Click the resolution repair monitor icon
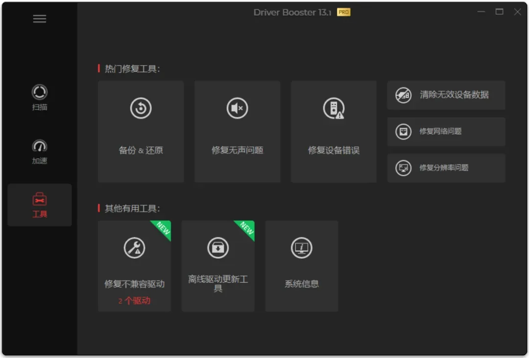Screen dimensions: 529x358 click(403, 168)
